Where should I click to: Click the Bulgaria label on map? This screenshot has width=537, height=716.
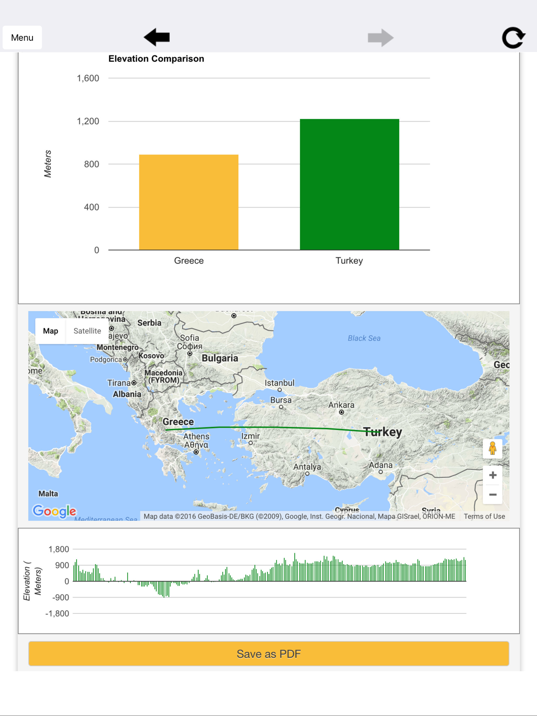click(x=220, y=358)
